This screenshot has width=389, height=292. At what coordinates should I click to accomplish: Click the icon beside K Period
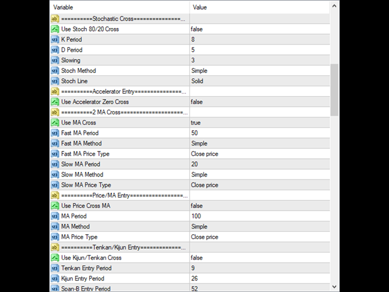click(x=54, y=40)
